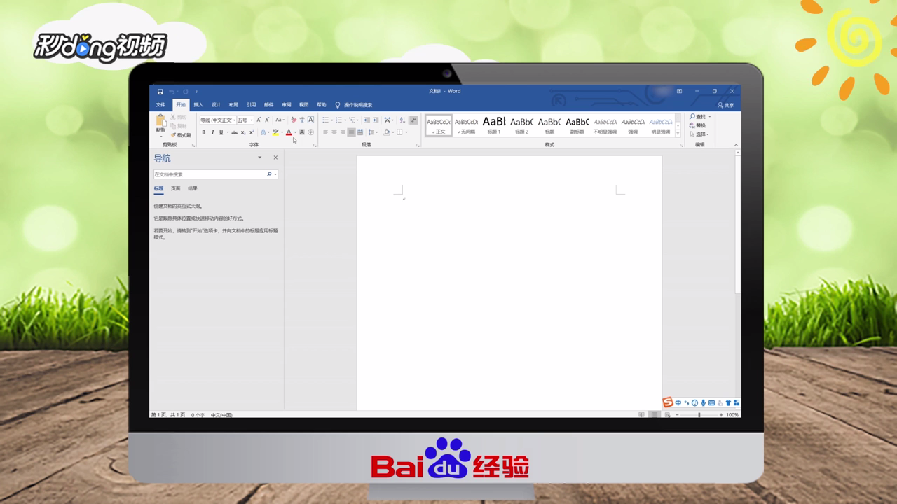Click the borders grid icon
Viewport: 897px width, 504px height.
click(399, 132)
